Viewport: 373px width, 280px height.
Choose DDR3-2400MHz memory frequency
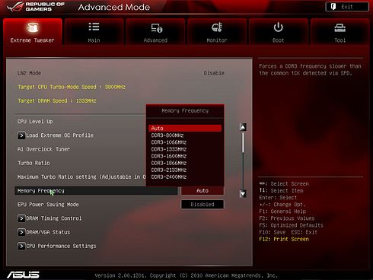click(169, 177)
